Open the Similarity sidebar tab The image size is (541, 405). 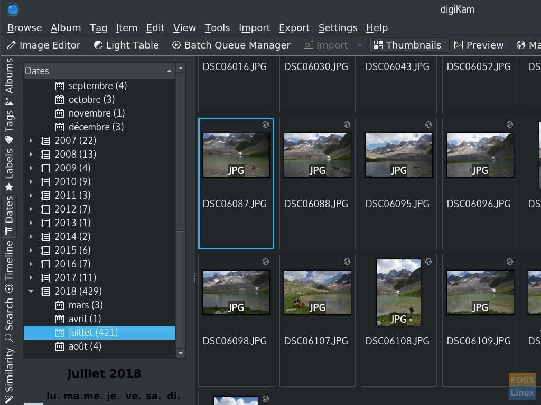[9, 375]
